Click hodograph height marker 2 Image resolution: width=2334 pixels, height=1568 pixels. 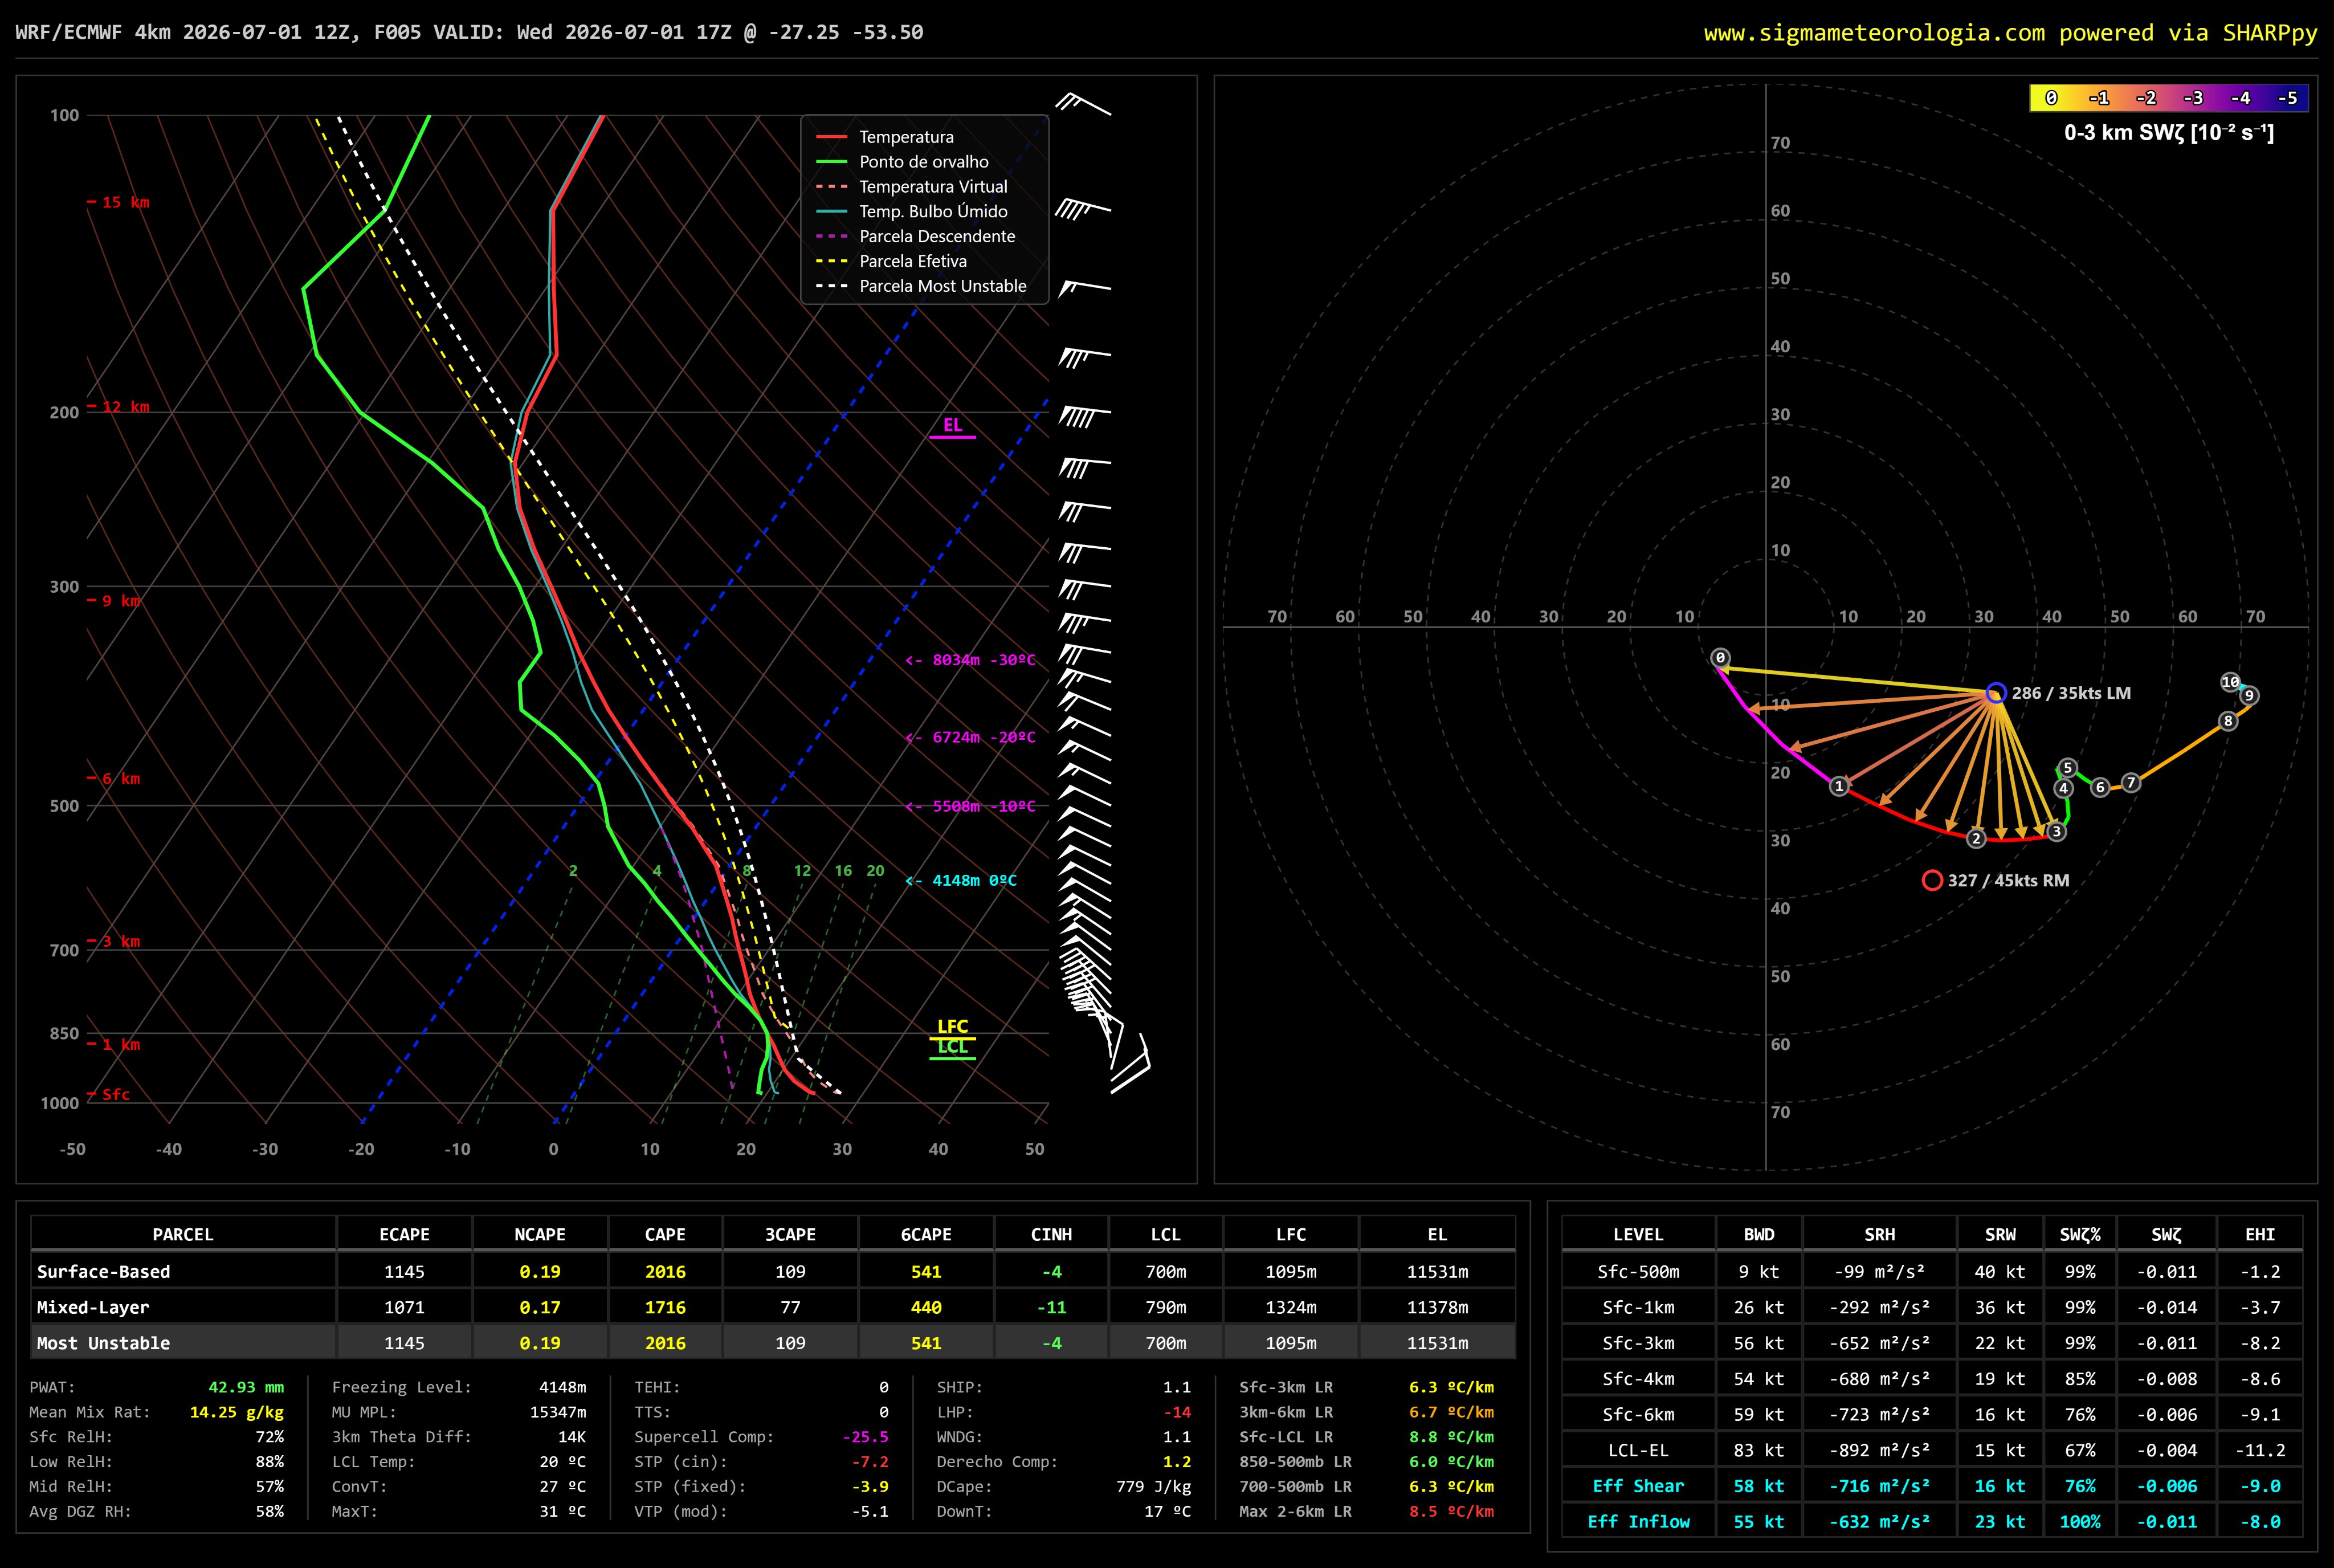click(1976, 838)
